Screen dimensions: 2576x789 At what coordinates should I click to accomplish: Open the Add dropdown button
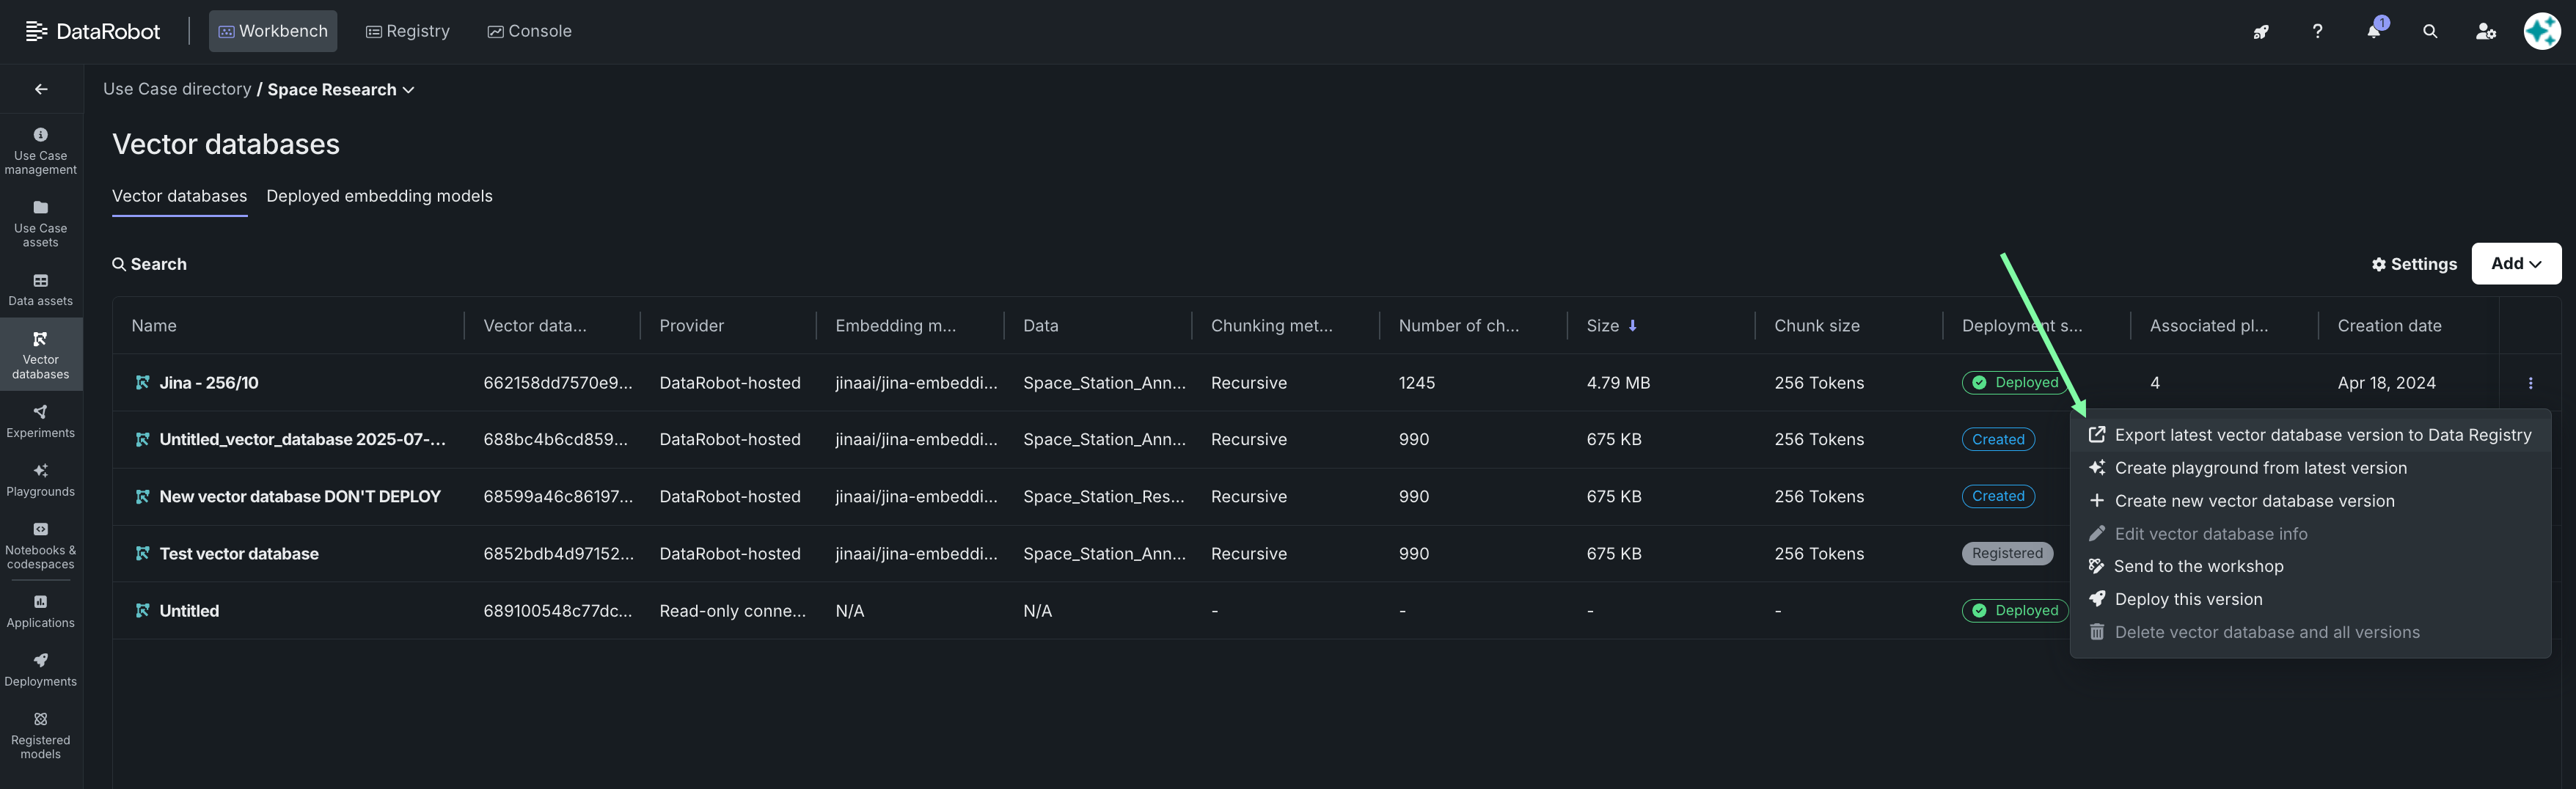(x=2515, y=264)
